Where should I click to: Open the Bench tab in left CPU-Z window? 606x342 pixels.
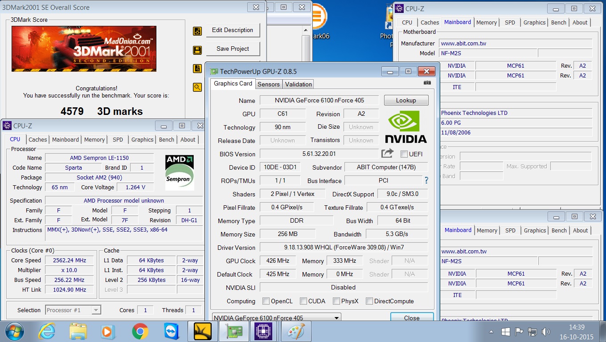(x=167, y=139)
